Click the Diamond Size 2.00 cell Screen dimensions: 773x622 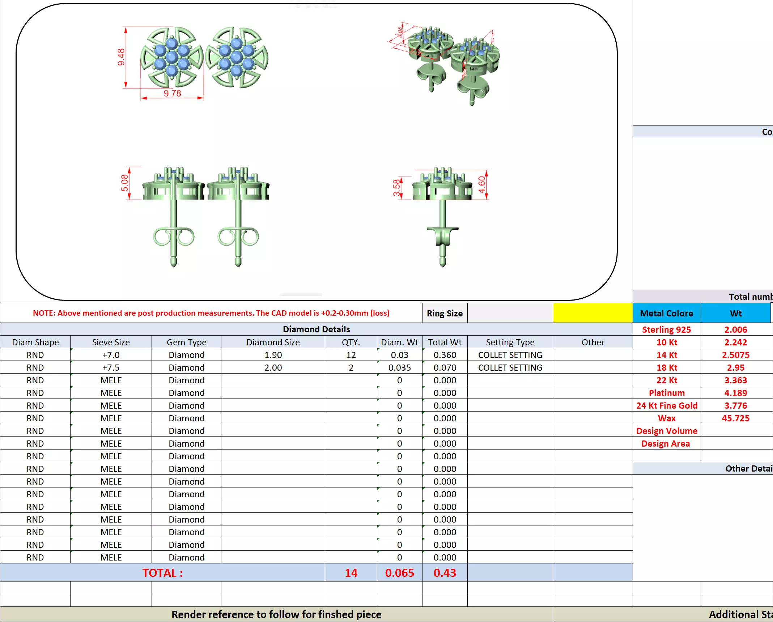[273, 368]
